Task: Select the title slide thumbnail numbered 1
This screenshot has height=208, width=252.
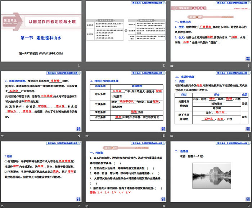Action: coord(41,32)
